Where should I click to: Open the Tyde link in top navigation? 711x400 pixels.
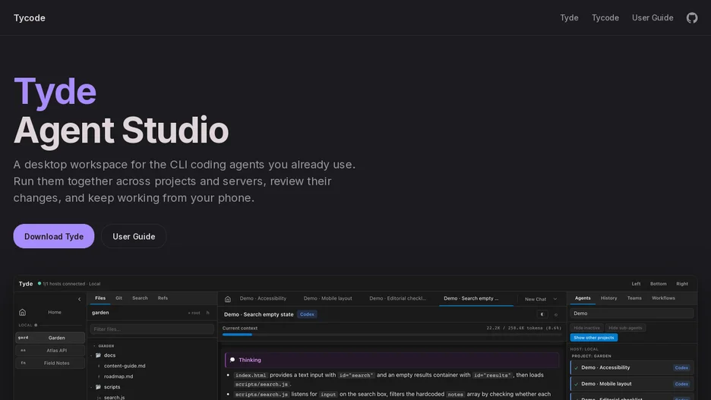pyautogui.click(x=569, y=17)
